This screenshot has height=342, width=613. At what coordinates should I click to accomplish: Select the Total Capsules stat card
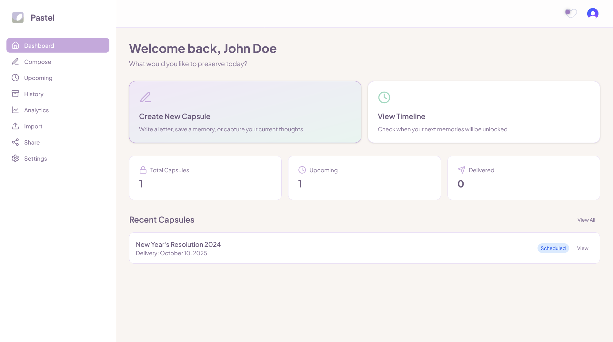pyautogui.click(x=205, y=178)
